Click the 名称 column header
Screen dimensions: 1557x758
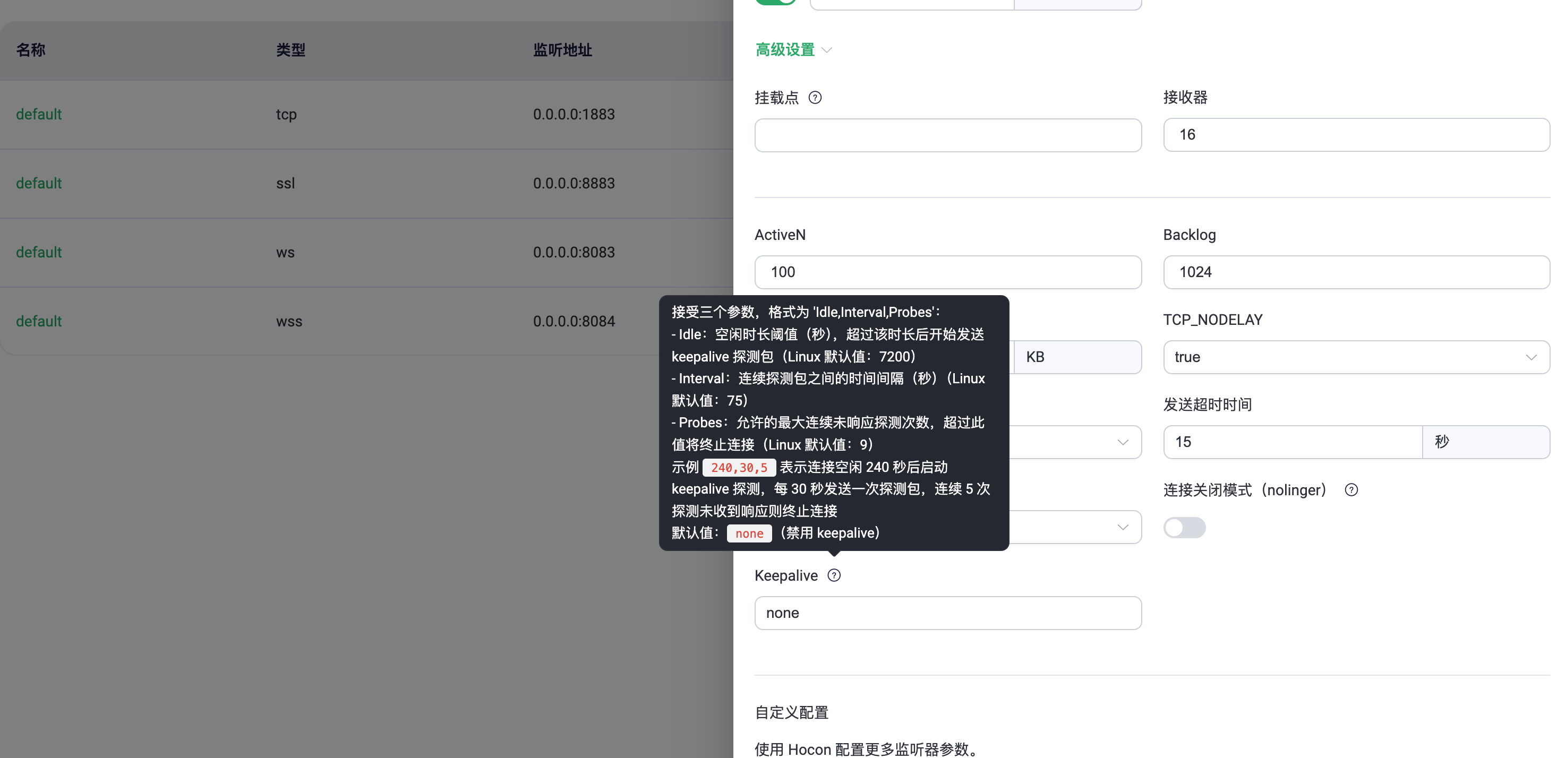[31, 50]
